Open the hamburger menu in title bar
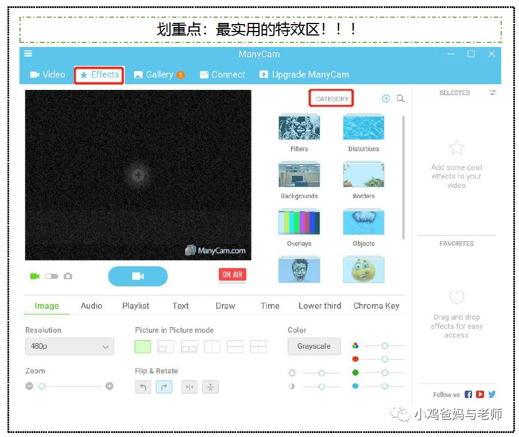 (28, 54)
